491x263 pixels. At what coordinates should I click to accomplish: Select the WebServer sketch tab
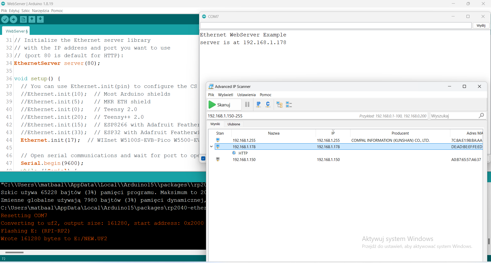coord(16,31)
